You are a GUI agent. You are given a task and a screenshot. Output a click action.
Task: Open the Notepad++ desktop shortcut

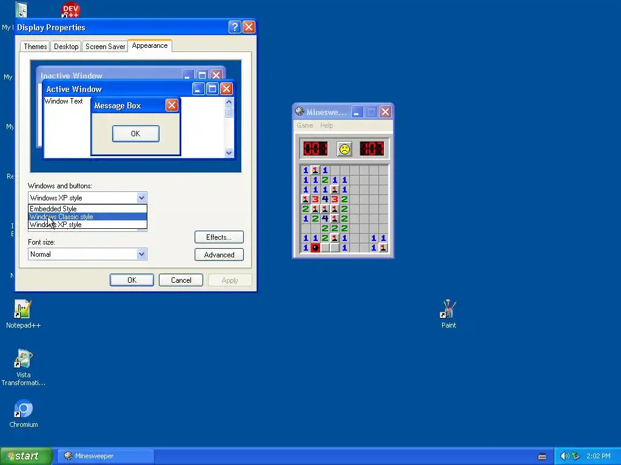coord(23,314)
